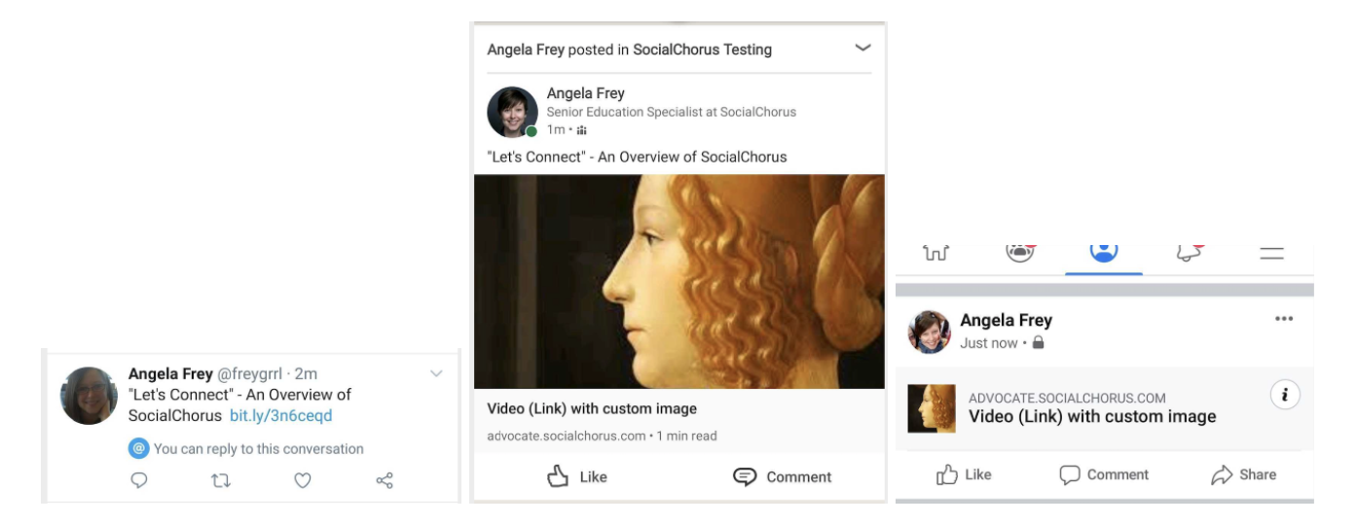Open the Facebook profile tab icon
1357x525 pixels.
(x=1103, y=252)
